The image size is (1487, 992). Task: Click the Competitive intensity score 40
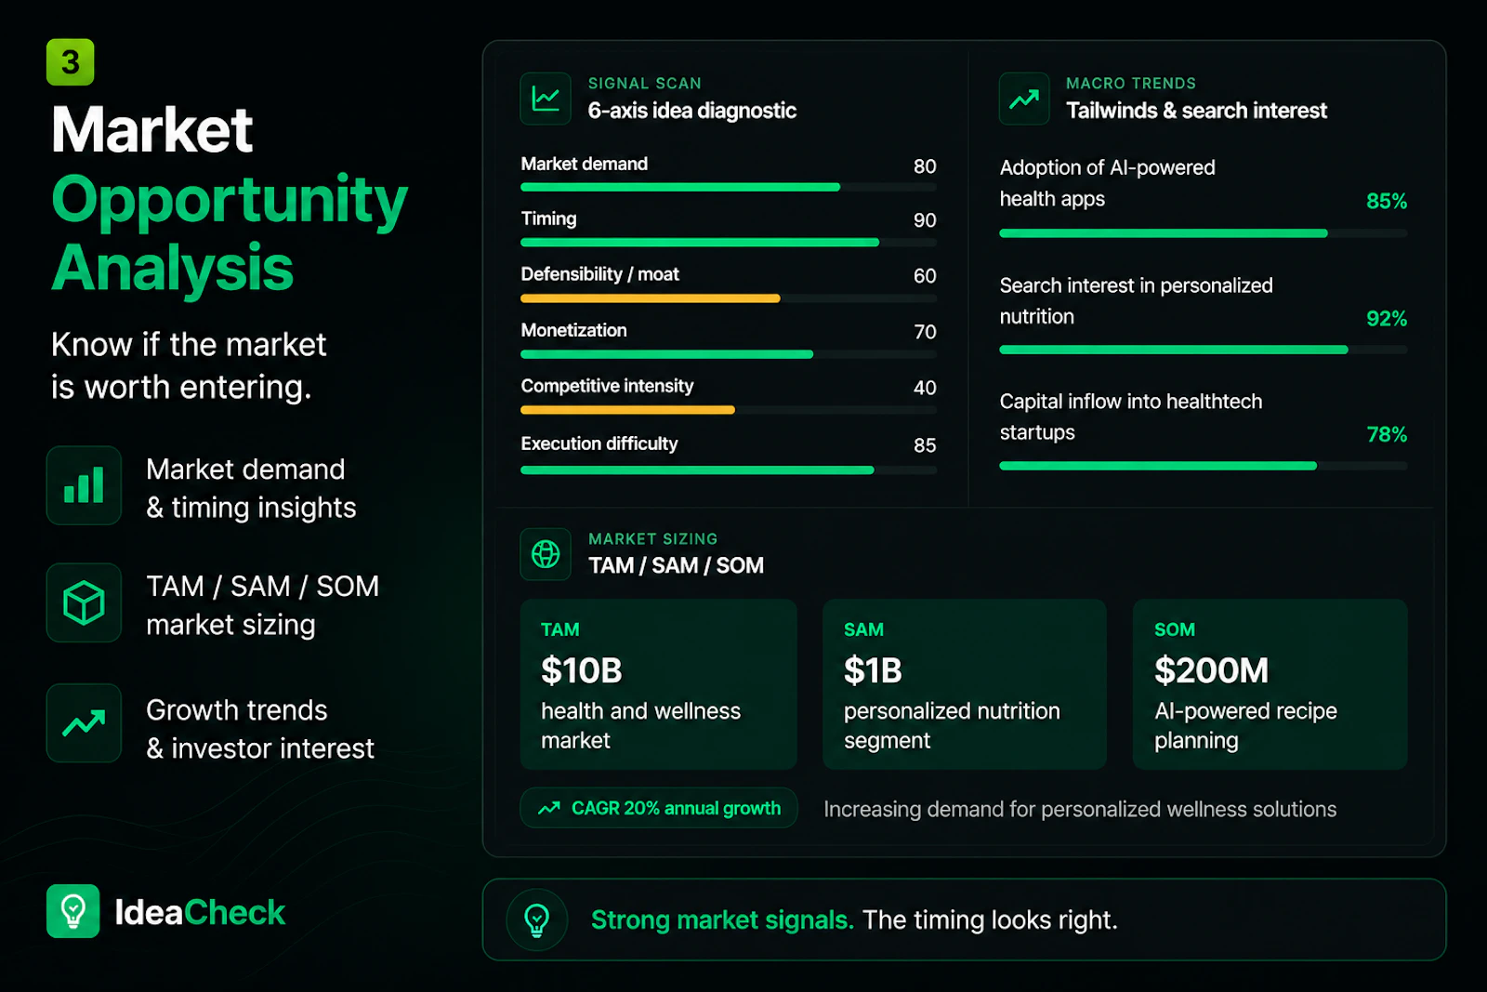coord(925,388)
